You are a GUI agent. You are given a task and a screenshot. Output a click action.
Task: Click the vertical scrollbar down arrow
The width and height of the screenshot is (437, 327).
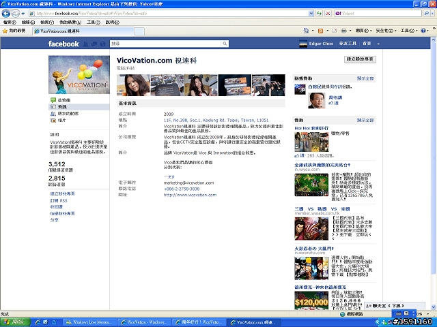pyautogui.click(x=434, y=307)
